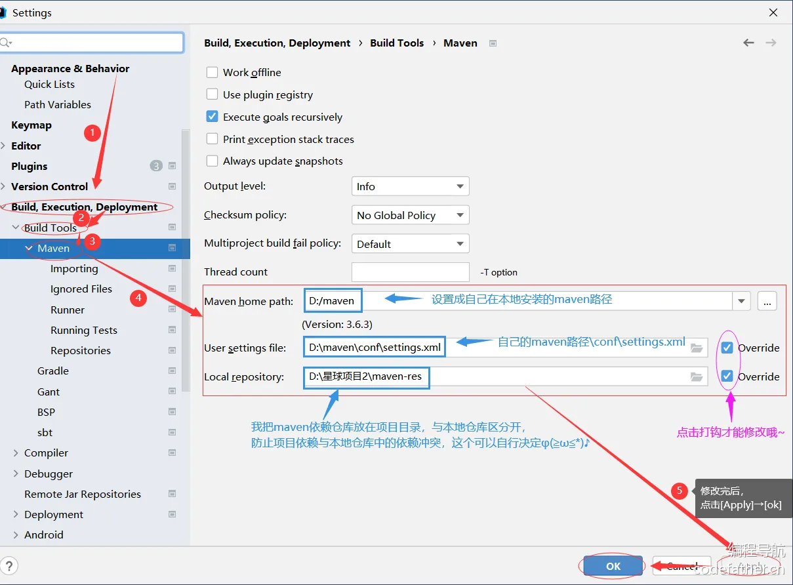The image size is (793, 585).
Task: Click the settings search field
Action: click(x=92, y=43)
